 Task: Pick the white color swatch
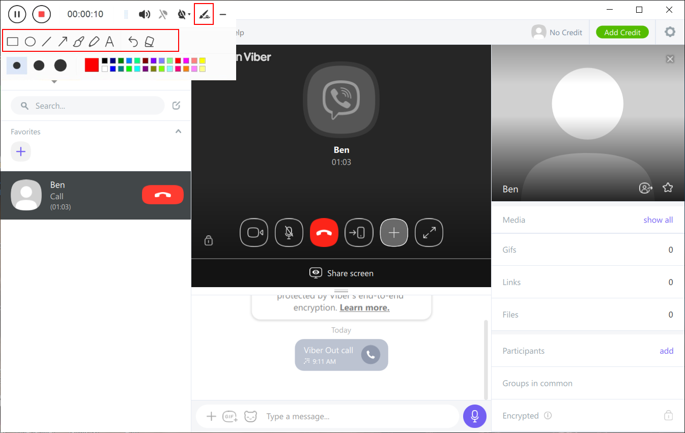pyautogui.click(x=105, y=69)
